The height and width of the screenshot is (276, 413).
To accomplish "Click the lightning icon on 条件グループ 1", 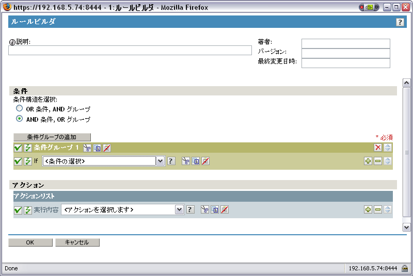I will pos(28,148).
